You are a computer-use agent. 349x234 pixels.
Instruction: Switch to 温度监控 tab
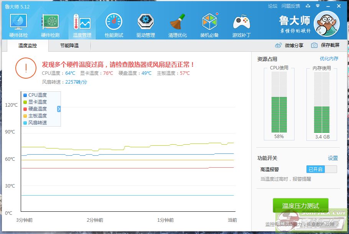(28, 46)
